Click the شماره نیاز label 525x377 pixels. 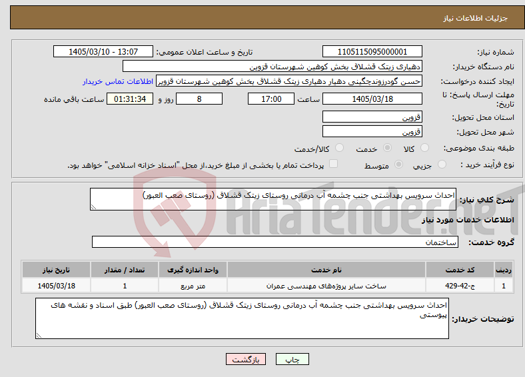496,52
